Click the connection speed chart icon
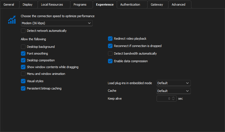Viewport: 225px width, 132px height. (x=12, y=20)
